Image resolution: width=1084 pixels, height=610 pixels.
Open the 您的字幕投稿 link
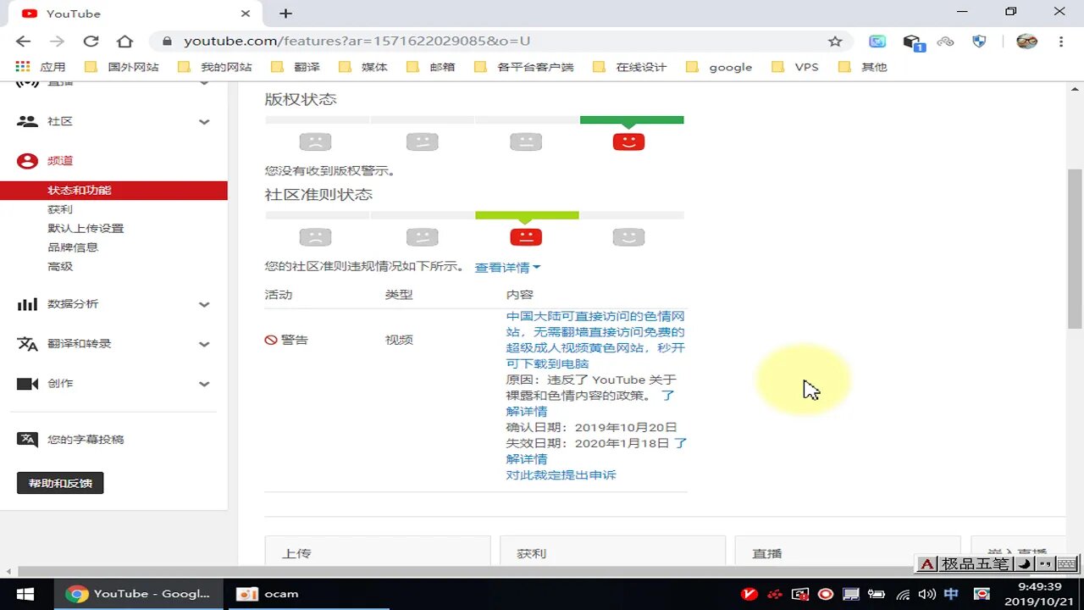tap(86, 440)
